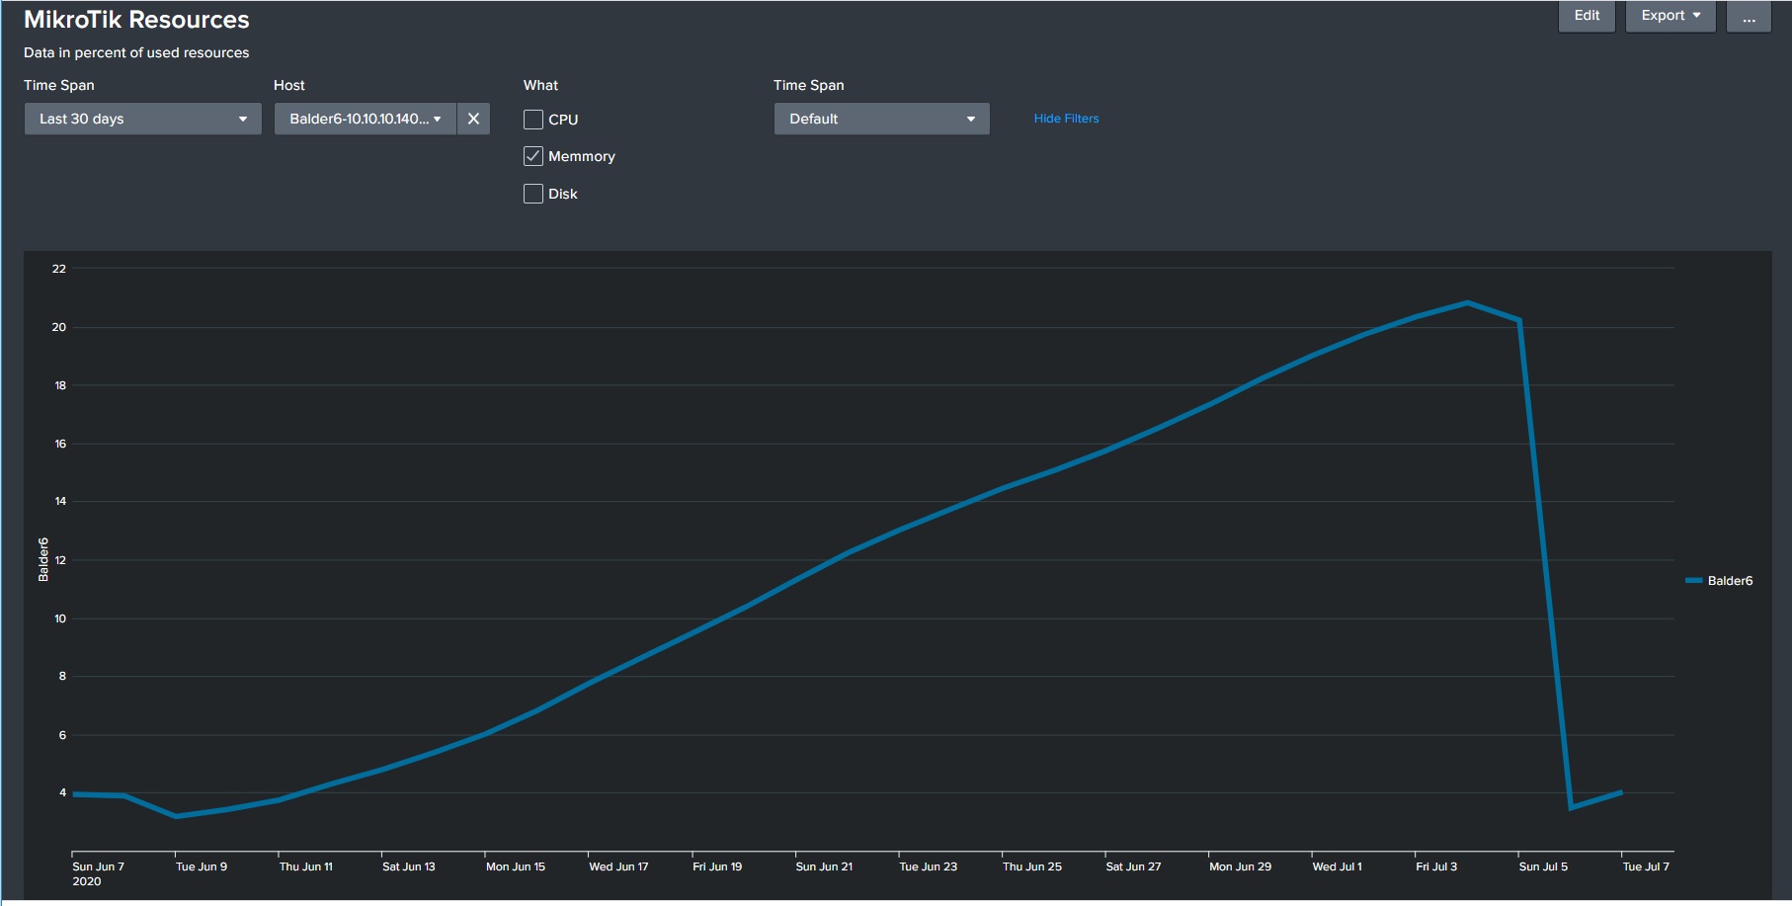The image size is (1792, 906).
Task: Click the Sun Jun 21 x-axis label
Action: click(824, 866)
